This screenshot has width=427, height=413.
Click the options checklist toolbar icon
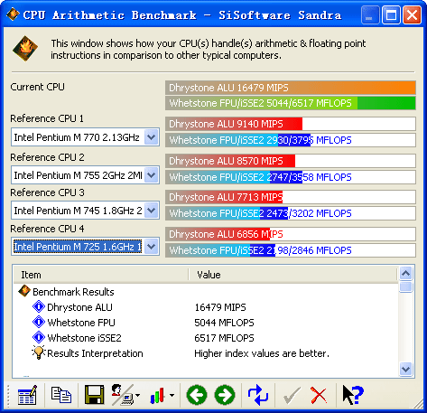point(27,395)
